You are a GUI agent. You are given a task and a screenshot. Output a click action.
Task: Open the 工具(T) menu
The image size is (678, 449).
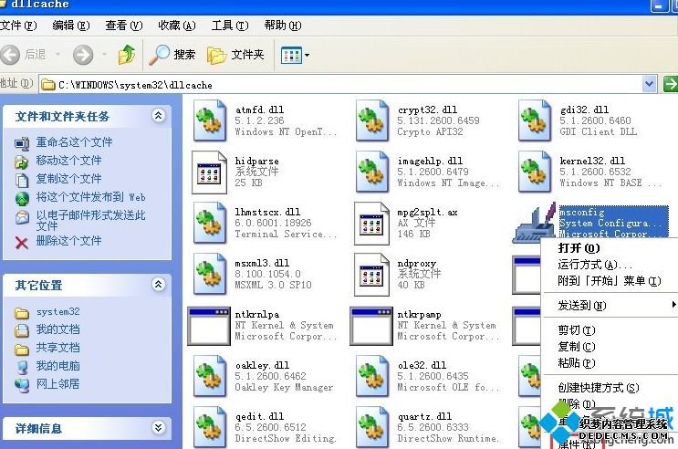click(230, 26)
